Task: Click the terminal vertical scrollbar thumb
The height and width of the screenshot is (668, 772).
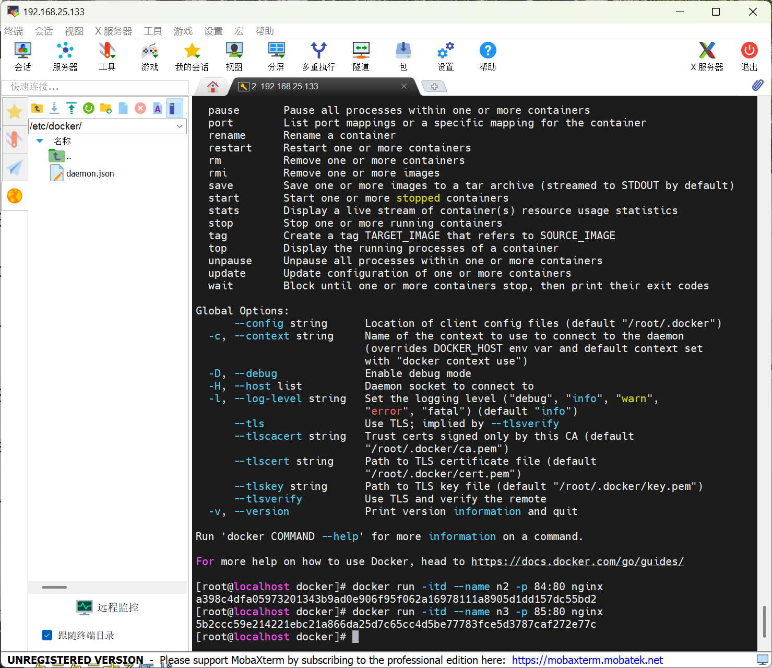Action: 764,620
